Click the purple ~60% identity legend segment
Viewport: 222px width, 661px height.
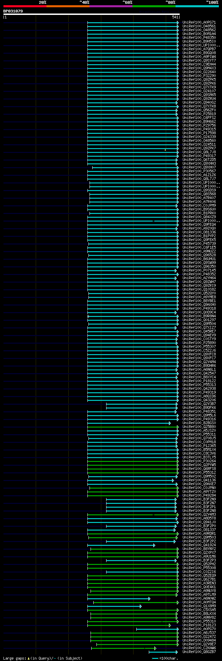pyautogui.click(x=111, y=6)
